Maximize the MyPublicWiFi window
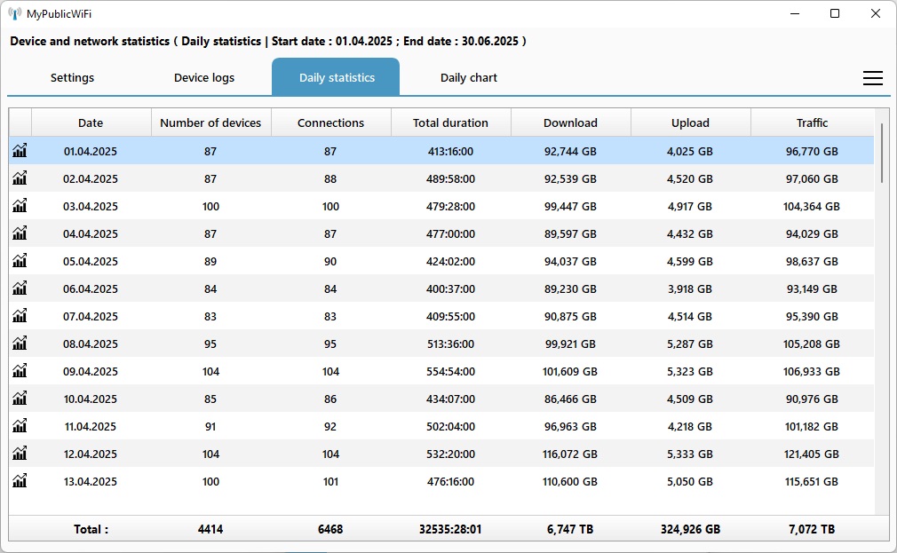 click(x=835, y=13)
